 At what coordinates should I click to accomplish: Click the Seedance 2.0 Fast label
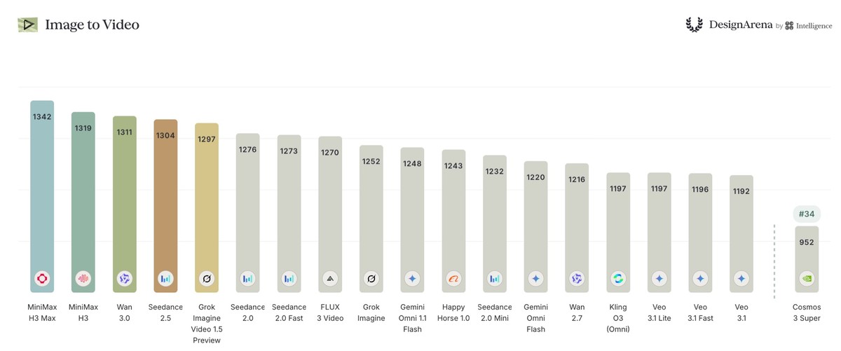[x=289, y=313]
